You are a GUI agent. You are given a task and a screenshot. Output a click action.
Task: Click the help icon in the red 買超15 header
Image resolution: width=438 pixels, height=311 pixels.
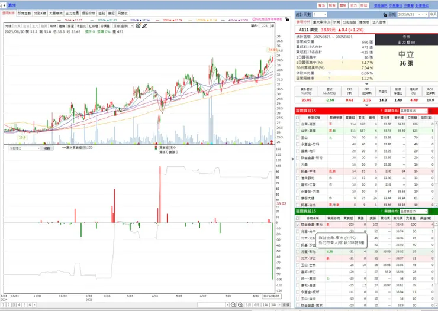pyautogui.click(x=381, y=111)
